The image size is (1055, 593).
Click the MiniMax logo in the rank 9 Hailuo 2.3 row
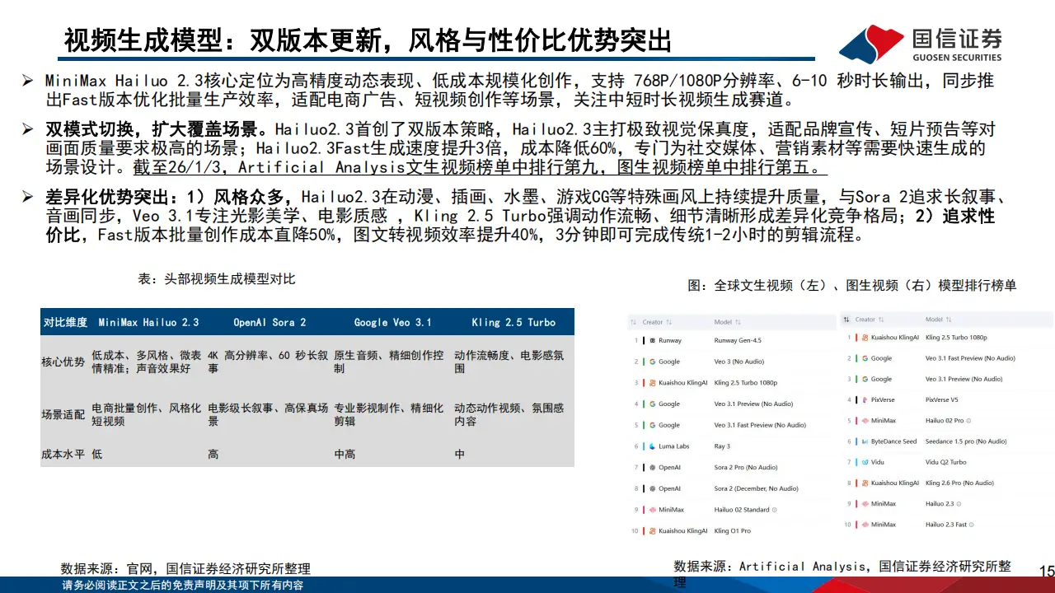pyautogui.click(x=864, y=504)
